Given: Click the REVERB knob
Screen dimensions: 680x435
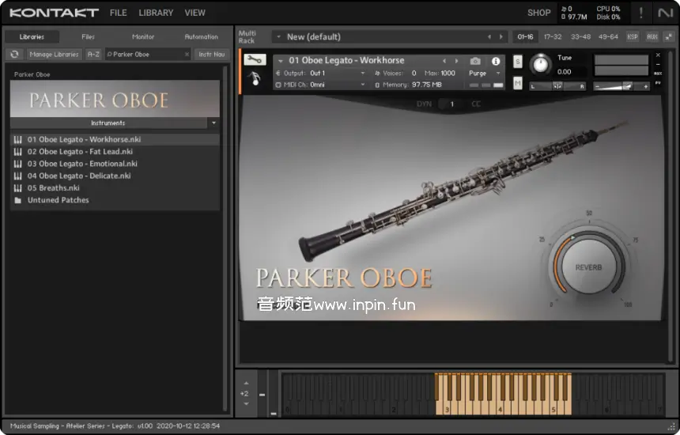Looking at the screenshot, I should click(x=588, y=267).
